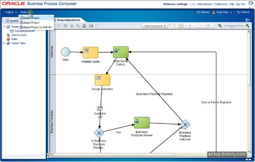Screen dimensions: 255x162
Task: Click the Data Association button
Action: tap(155, 25)
